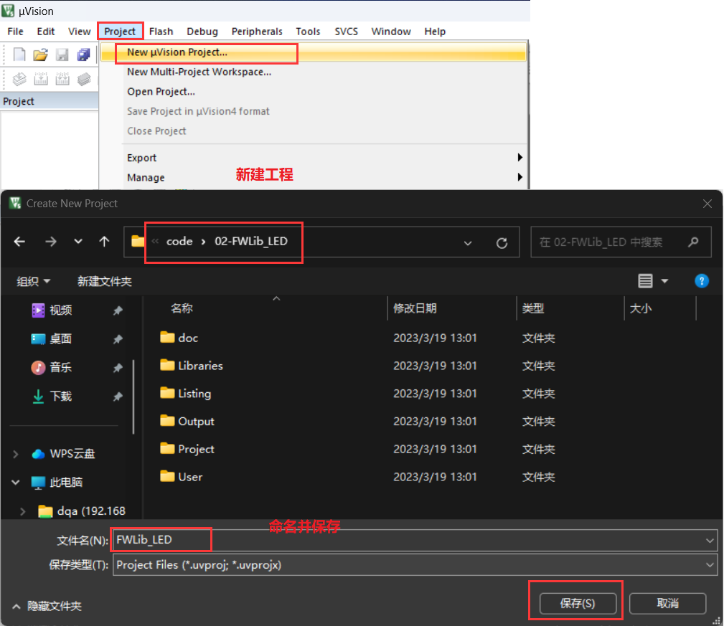This screenshot has height=626, width=724.
Task: Open the 保存类型 dropdown
Action: tap(710, 565)
